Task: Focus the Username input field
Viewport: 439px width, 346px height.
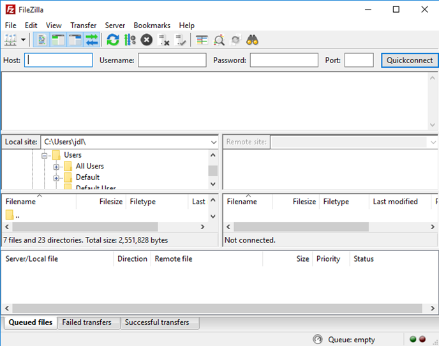Action: [172, 60]
